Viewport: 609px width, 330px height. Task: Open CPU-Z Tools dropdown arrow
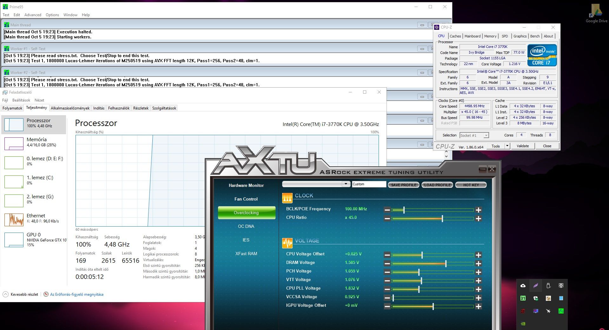coord(507,146)
